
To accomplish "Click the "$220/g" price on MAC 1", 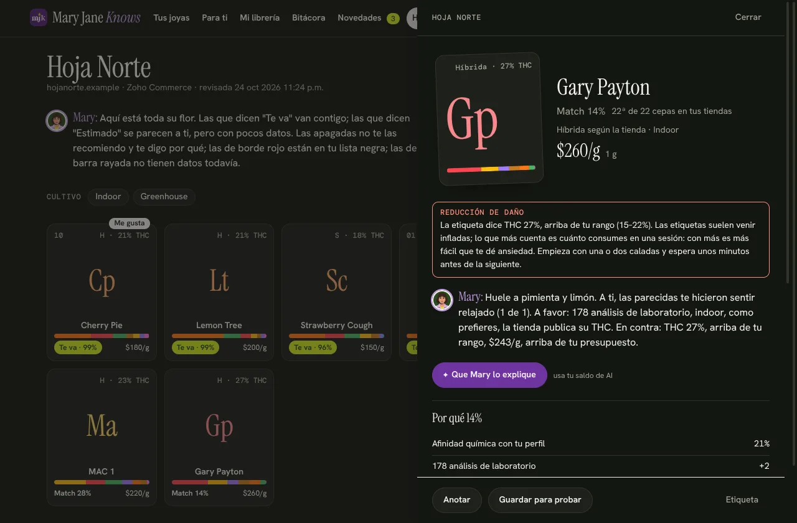I will click(138, 493).
